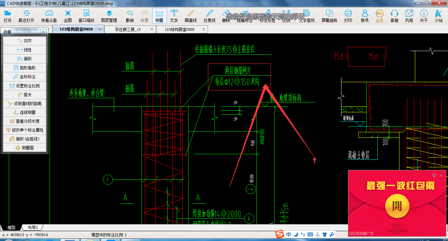
Task: Close the 测量 floating panel
Action: pos(43,32)
